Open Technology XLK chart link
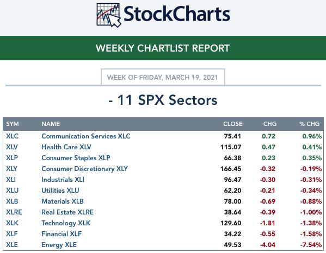The image size is (326, 253). 66,223
